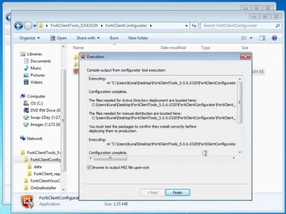This screenshot has width=286, height=214.
Task: Click console output horizontal scrollbar thumb
Action: coord(110,158)
